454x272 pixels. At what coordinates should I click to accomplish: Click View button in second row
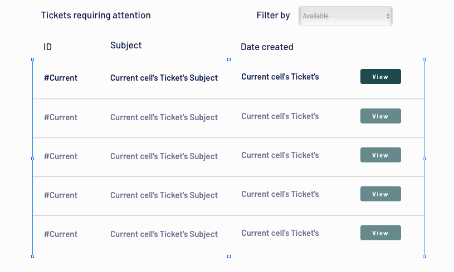pos(380,116)
